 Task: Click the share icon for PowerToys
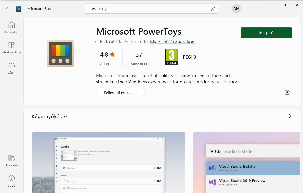(x=287, y=93)
